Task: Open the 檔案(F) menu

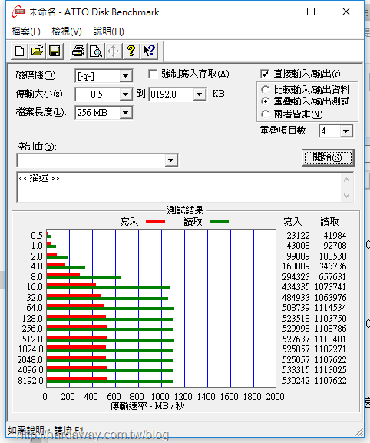Action: 26,31
